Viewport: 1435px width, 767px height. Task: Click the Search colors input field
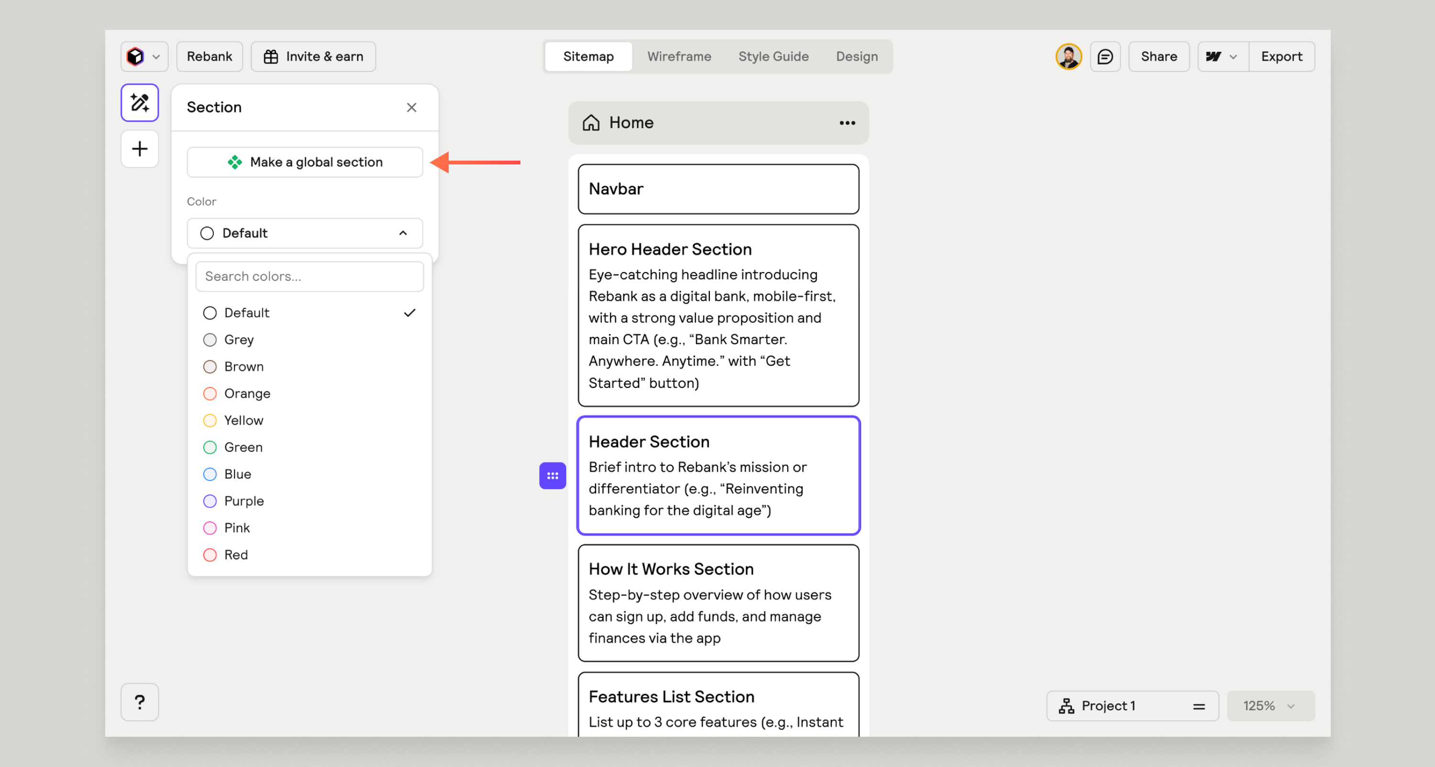coord(309,276)
